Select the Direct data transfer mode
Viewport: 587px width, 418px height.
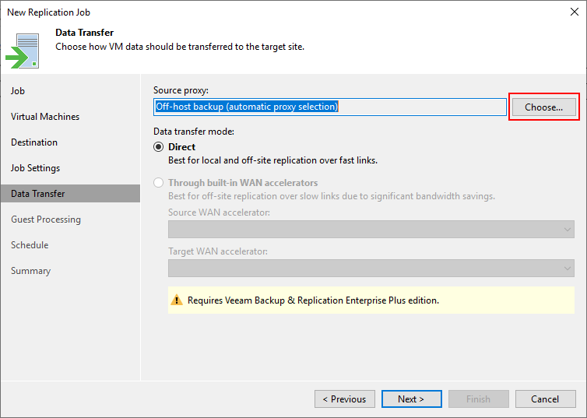[x=159, y=146]
